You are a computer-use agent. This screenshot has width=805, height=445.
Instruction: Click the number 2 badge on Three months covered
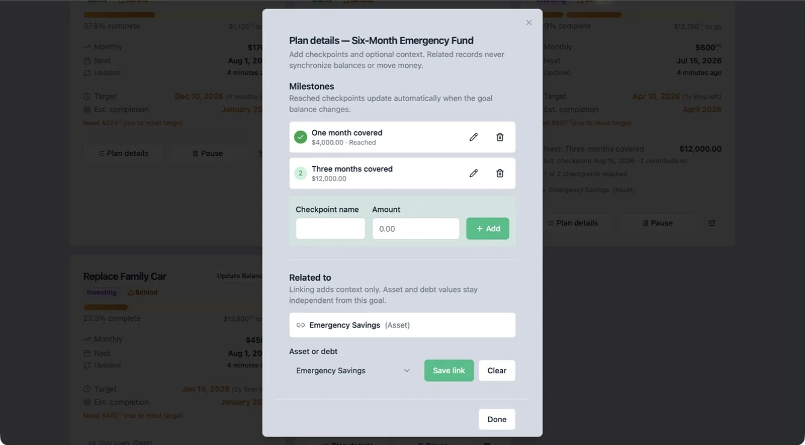[300, 173]
